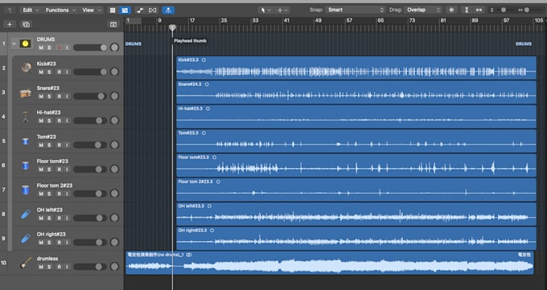Click the Tom#23 blue drum icon

(26, 141)
